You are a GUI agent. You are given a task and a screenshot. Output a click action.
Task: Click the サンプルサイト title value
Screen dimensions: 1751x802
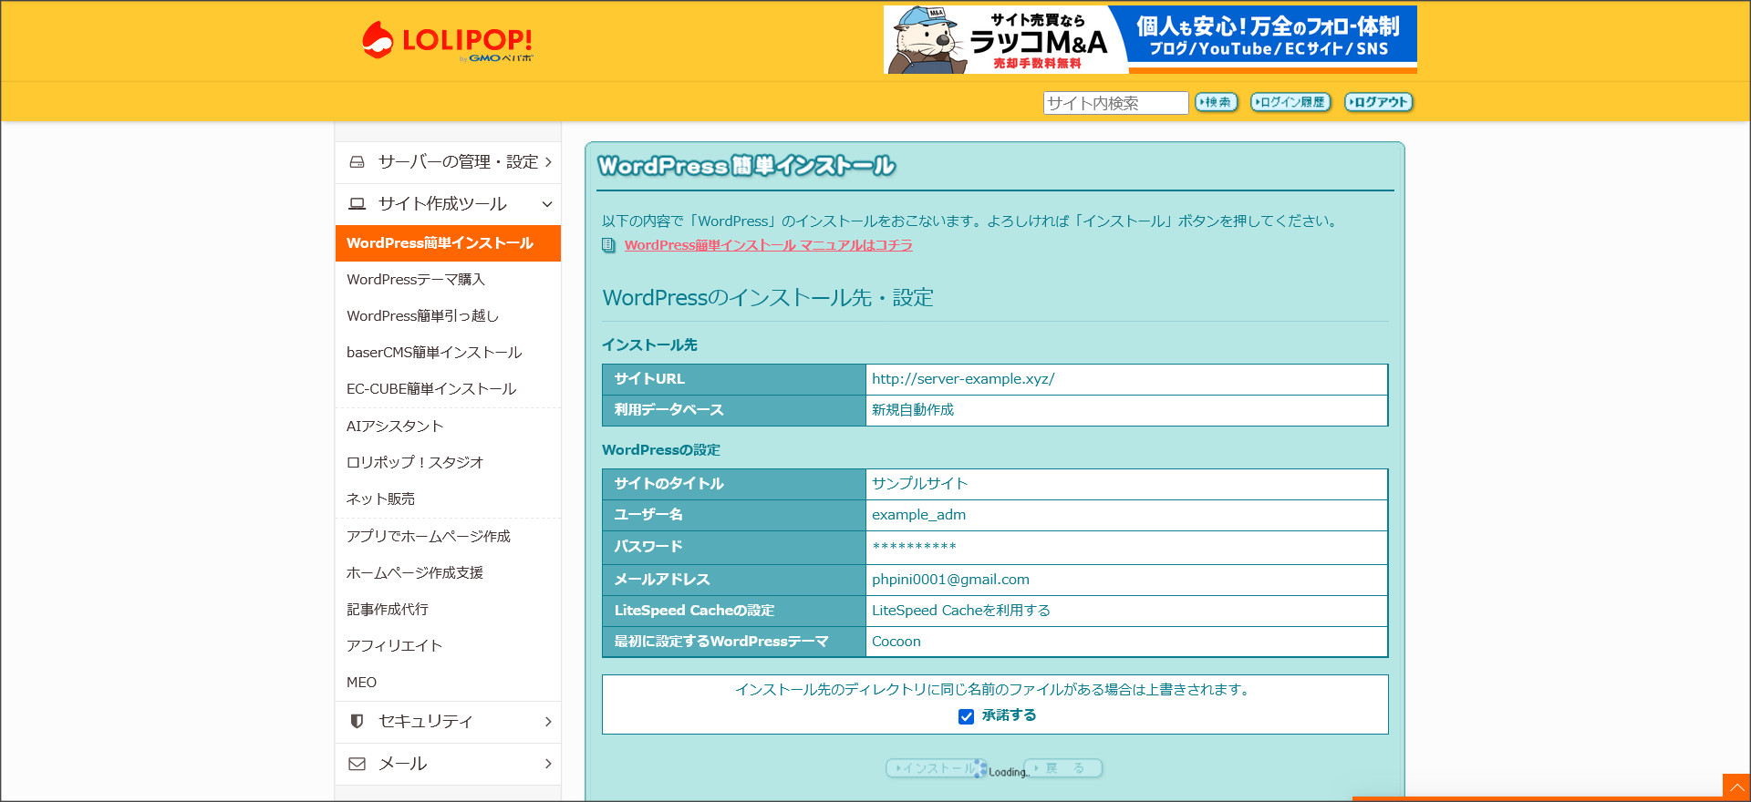click(x=919, y=484)
